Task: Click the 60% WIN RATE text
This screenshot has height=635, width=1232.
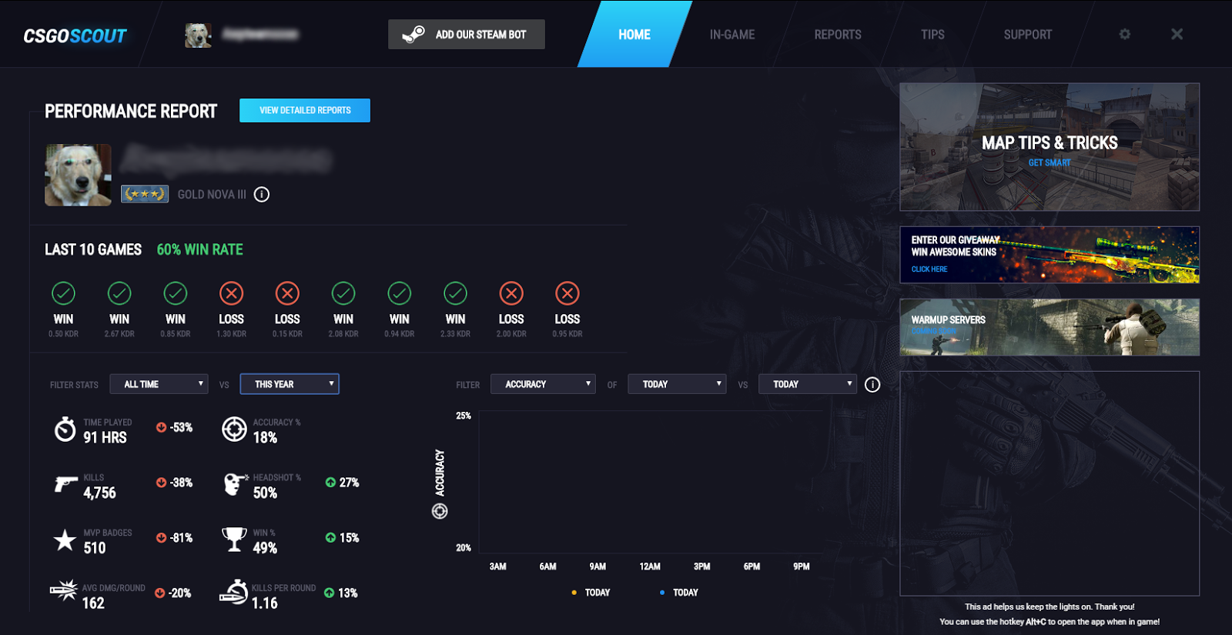Action: pyautogui.click(x=199, y=249)
